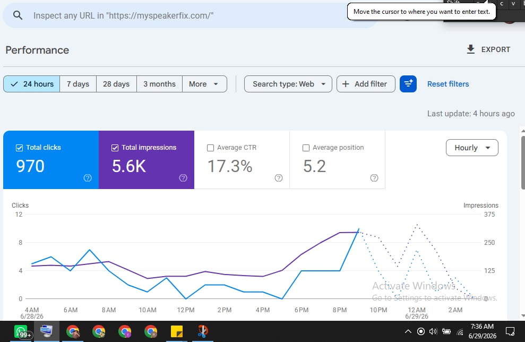Image resolution: width=525 pixels, height=342 pixels.
Task: Click the 12 AM 6/29/26 axis label
Action: tap(417, 313)
